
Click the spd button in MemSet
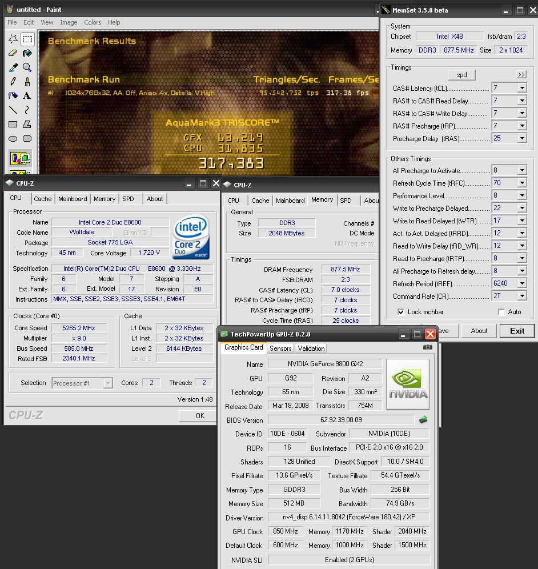tap(461, 75)
